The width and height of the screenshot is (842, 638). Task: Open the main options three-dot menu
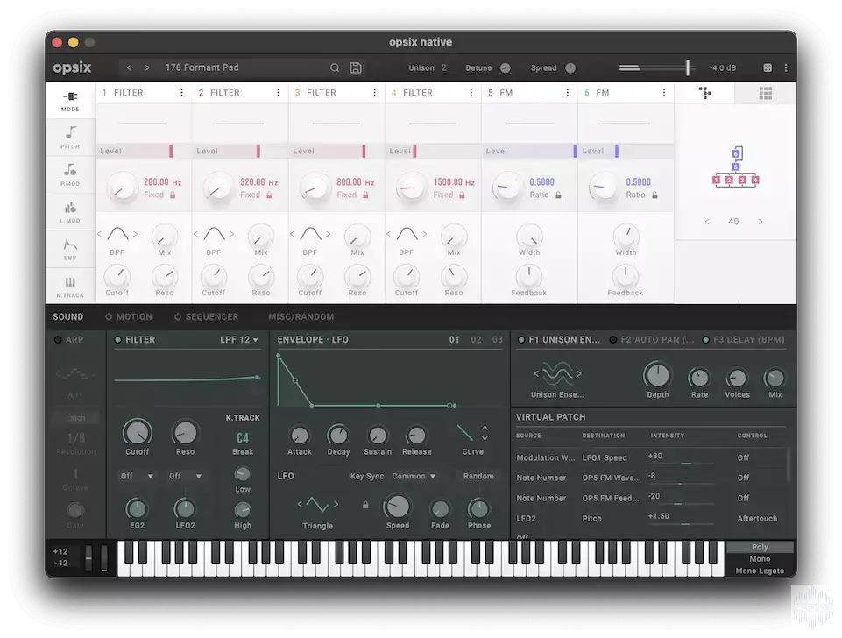[x=786, y=67]
